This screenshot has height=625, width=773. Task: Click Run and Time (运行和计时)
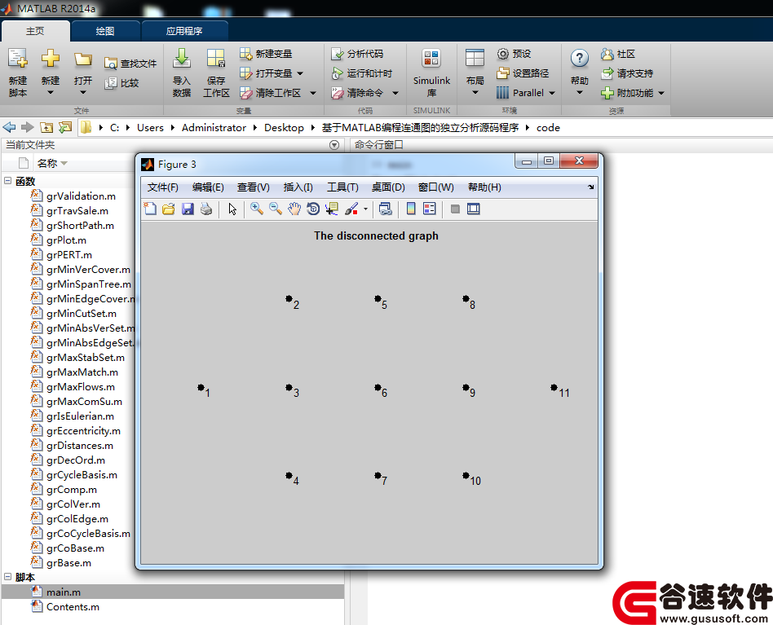(362, 73)
